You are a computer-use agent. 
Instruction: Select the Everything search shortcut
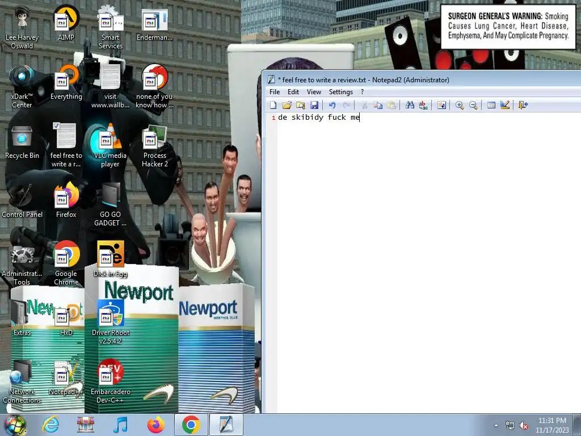[x=66, y=82]
